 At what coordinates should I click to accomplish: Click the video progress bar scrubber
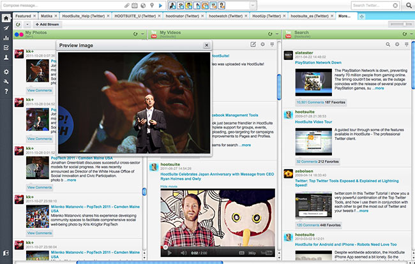pos(165,247)
